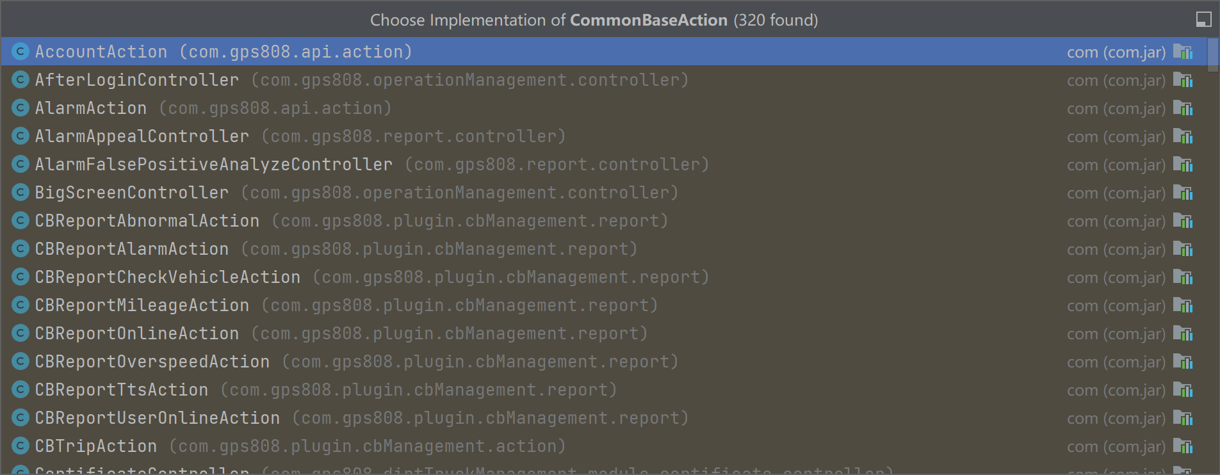This screenshot has width=1220, height=475.
Task: Navigate to CBReportAlarmAction implementation
Action: click(131, 249)
